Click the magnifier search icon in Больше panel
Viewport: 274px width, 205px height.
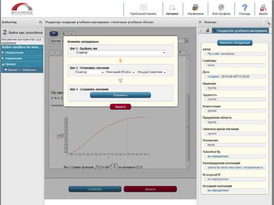pyautogui.click(x=267, y=22)
